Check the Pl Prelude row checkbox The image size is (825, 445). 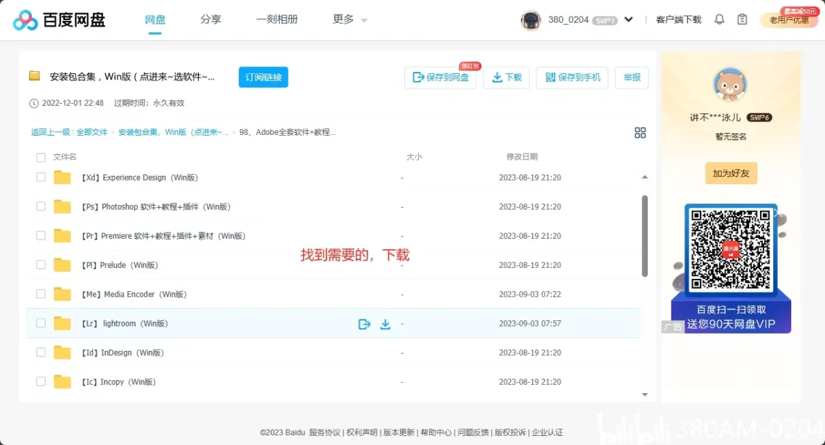(x=41, y=264)
